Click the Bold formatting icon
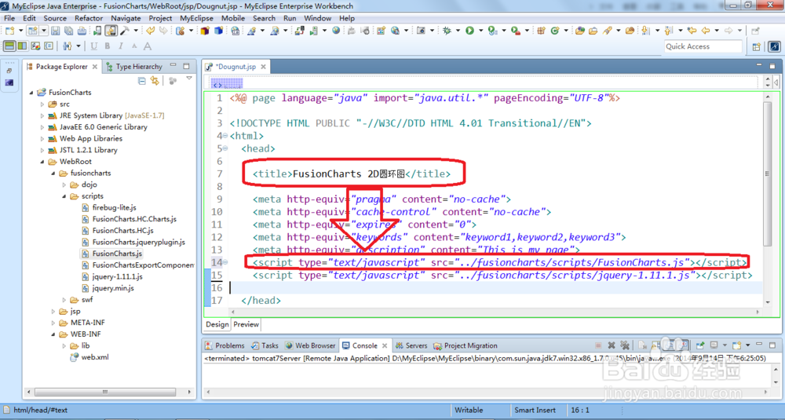 click(107, 46)
